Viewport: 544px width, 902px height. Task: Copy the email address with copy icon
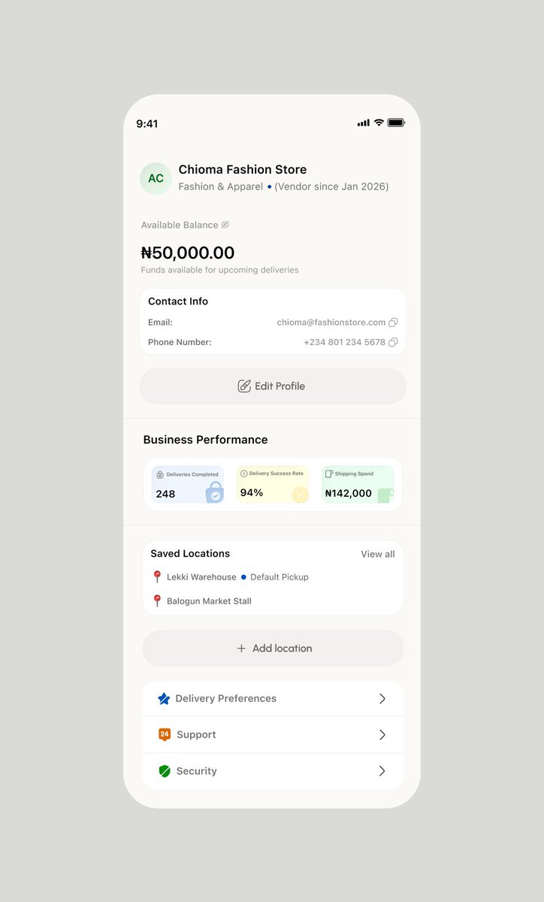[x=393, y=322]
